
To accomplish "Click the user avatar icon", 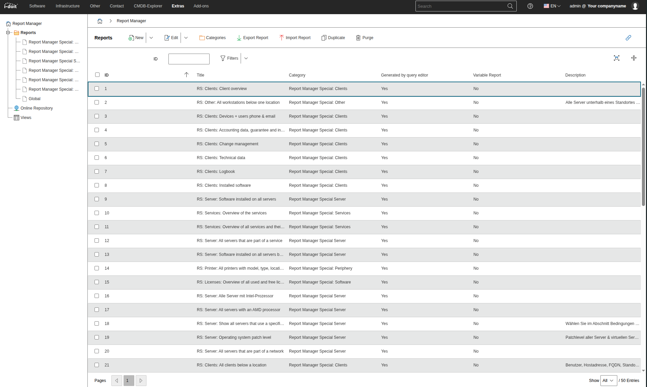I will [635, 6].
